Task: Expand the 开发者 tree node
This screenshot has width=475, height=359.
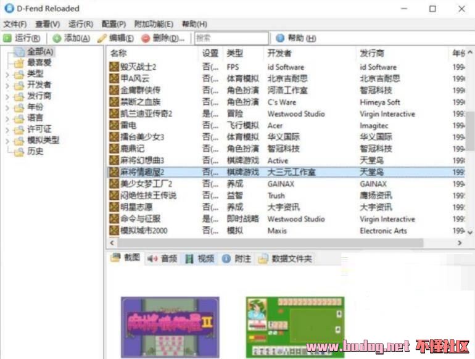Action: pos(7,85)
